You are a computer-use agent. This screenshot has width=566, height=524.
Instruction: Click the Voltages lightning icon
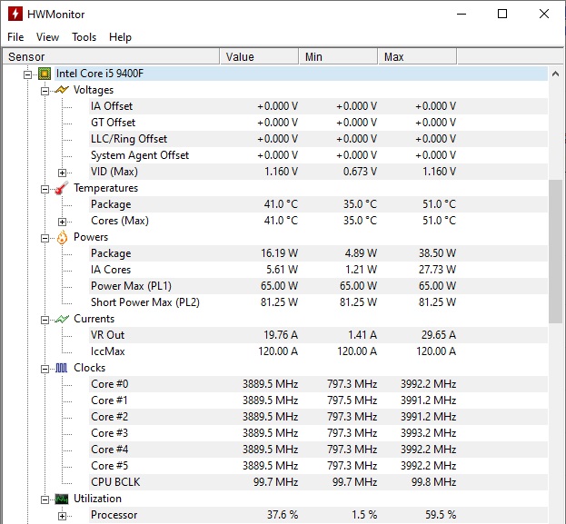(x=62, y=90)
